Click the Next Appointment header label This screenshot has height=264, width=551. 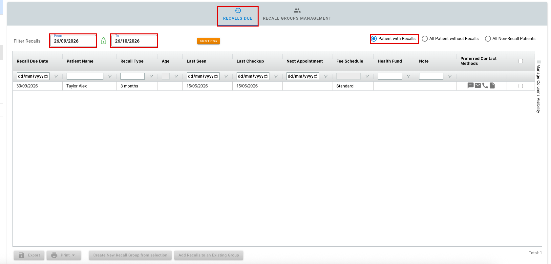click(305, 61)
